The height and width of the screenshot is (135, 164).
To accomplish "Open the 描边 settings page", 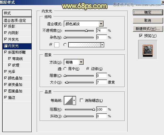I will tap(12, 98).
